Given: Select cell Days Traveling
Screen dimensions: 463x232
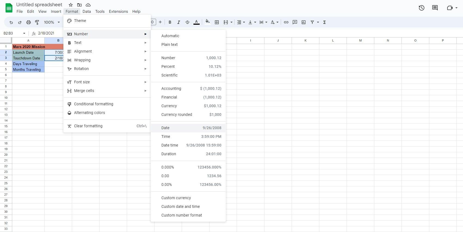Looking at the screenshot, I should pyautogui.click(x=28, y=64).
